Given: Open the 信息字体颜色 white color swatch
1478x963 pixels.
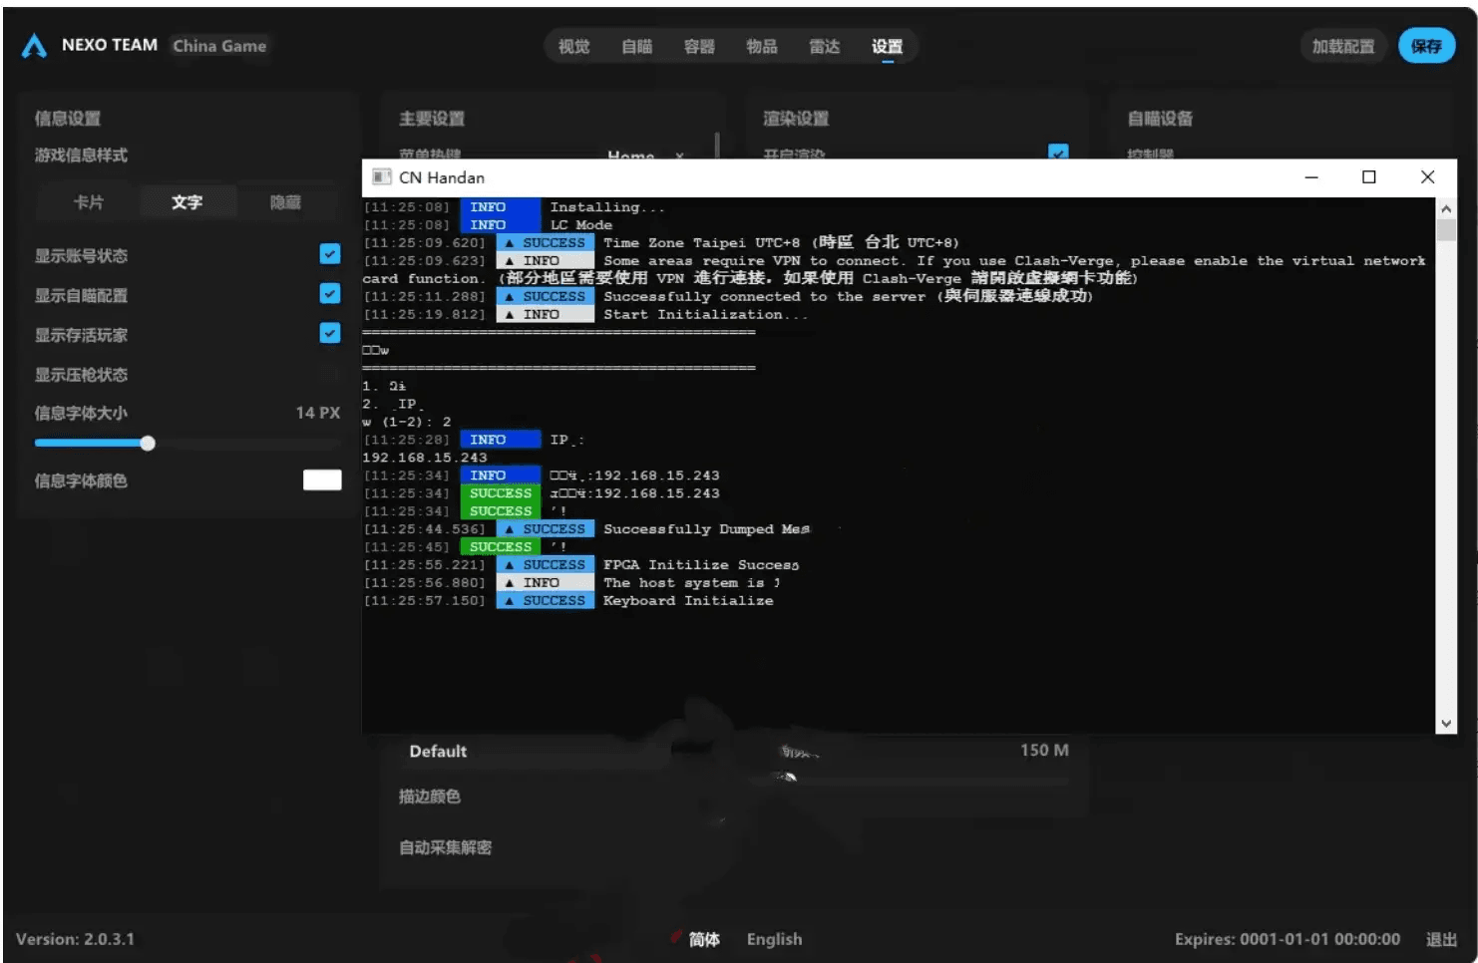Looking at the screenshot, I should (321, 481).
